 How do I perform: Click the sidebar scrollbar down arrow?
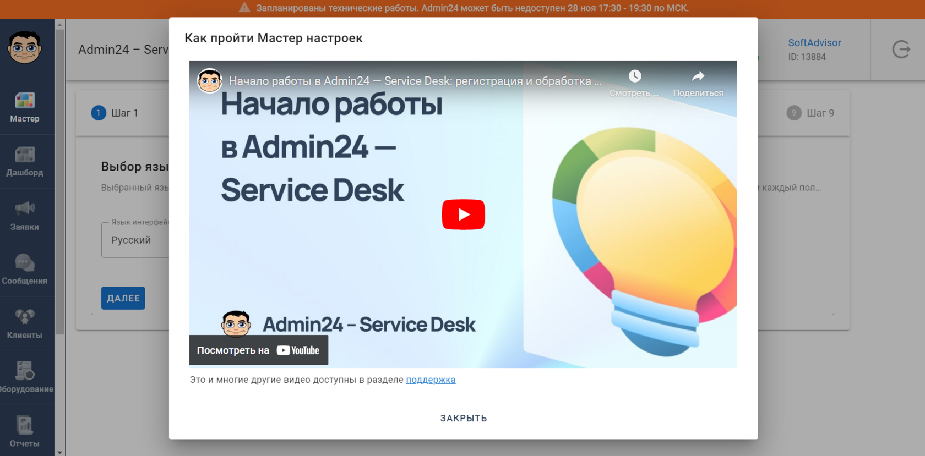(x=59, y=452)
